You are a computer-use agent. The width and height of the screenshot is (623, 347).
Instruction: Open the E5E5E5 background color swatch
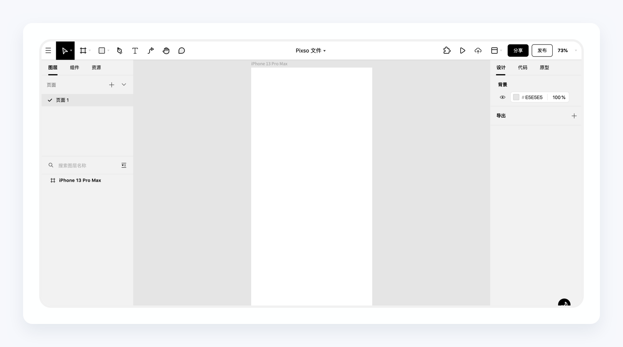516,98
